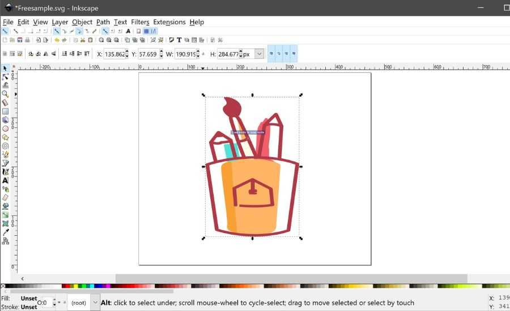Open the px units dropdown

259,54
